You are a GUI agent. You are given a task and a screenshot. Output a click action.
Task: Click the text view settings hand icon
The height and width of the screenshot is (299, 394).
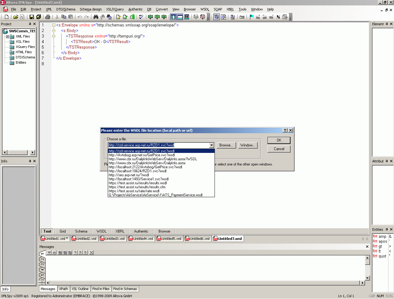285,17
